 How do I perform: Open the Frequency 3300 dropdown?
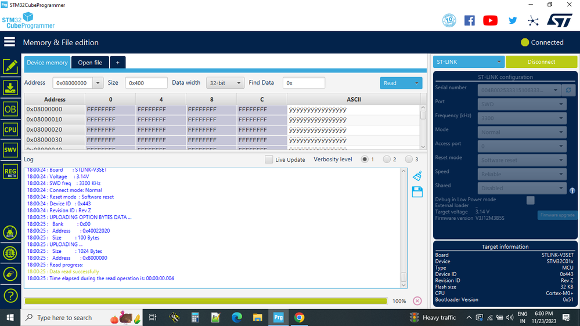pyautogui.click(x=521, y=118)
